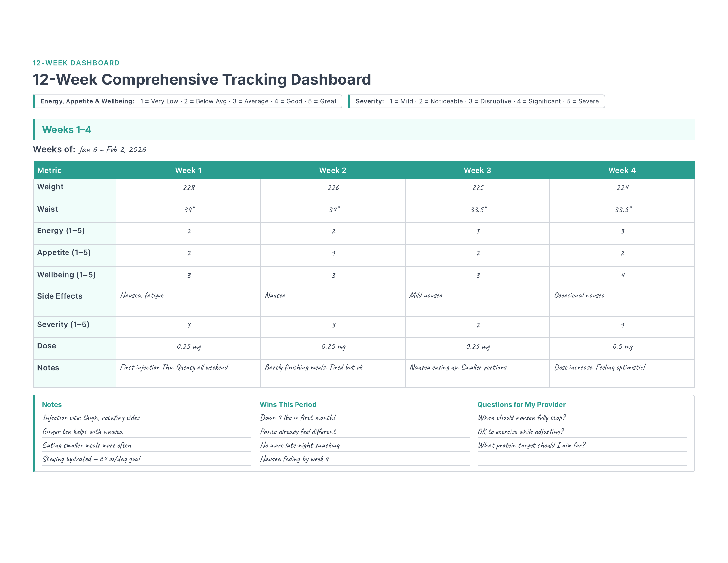Click the Week 1 column header
The image size is (728, 563).
pos(189,170)
